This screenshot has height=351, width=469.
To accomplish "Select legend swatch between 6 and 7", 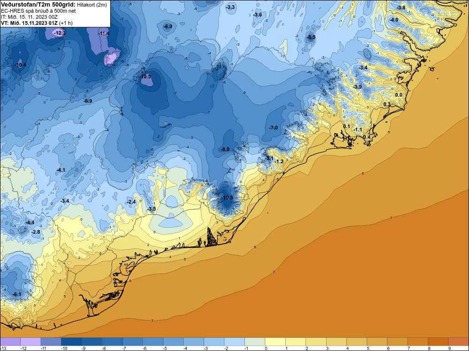I will coord(397,342).
